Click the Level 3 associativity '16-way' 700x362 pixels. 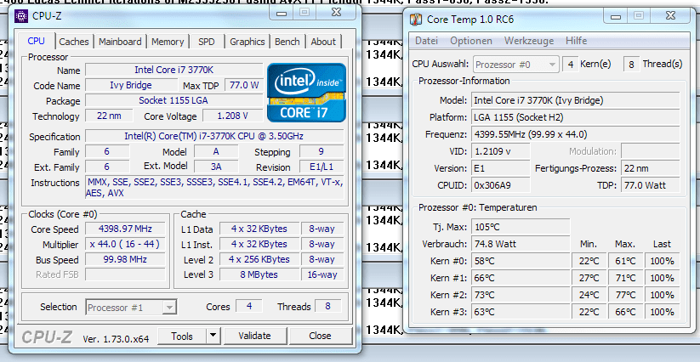pyautogui.click(x=322, y=274)
